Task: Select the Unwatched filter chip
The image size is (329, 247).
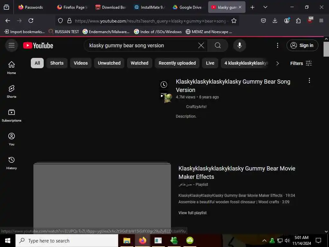Action: 109,63
